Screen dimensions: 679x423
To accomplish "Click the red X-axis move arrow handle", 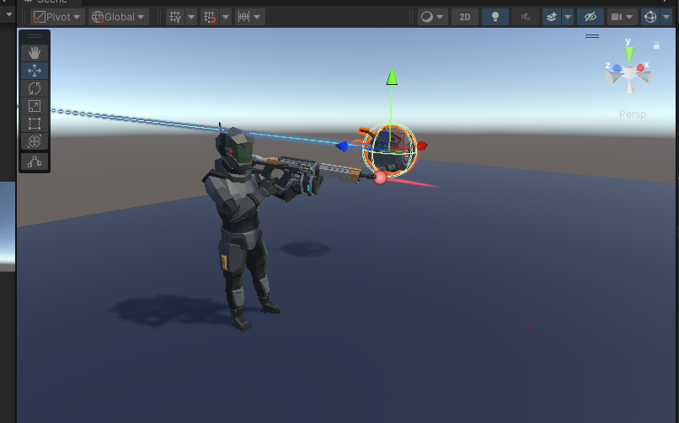I will [x=422, y=146].
